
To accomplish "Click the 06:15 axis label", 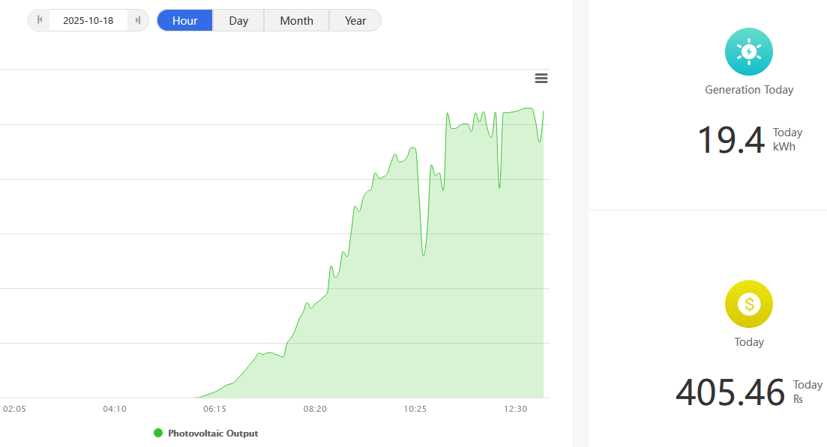I will [x=214, y=409].
